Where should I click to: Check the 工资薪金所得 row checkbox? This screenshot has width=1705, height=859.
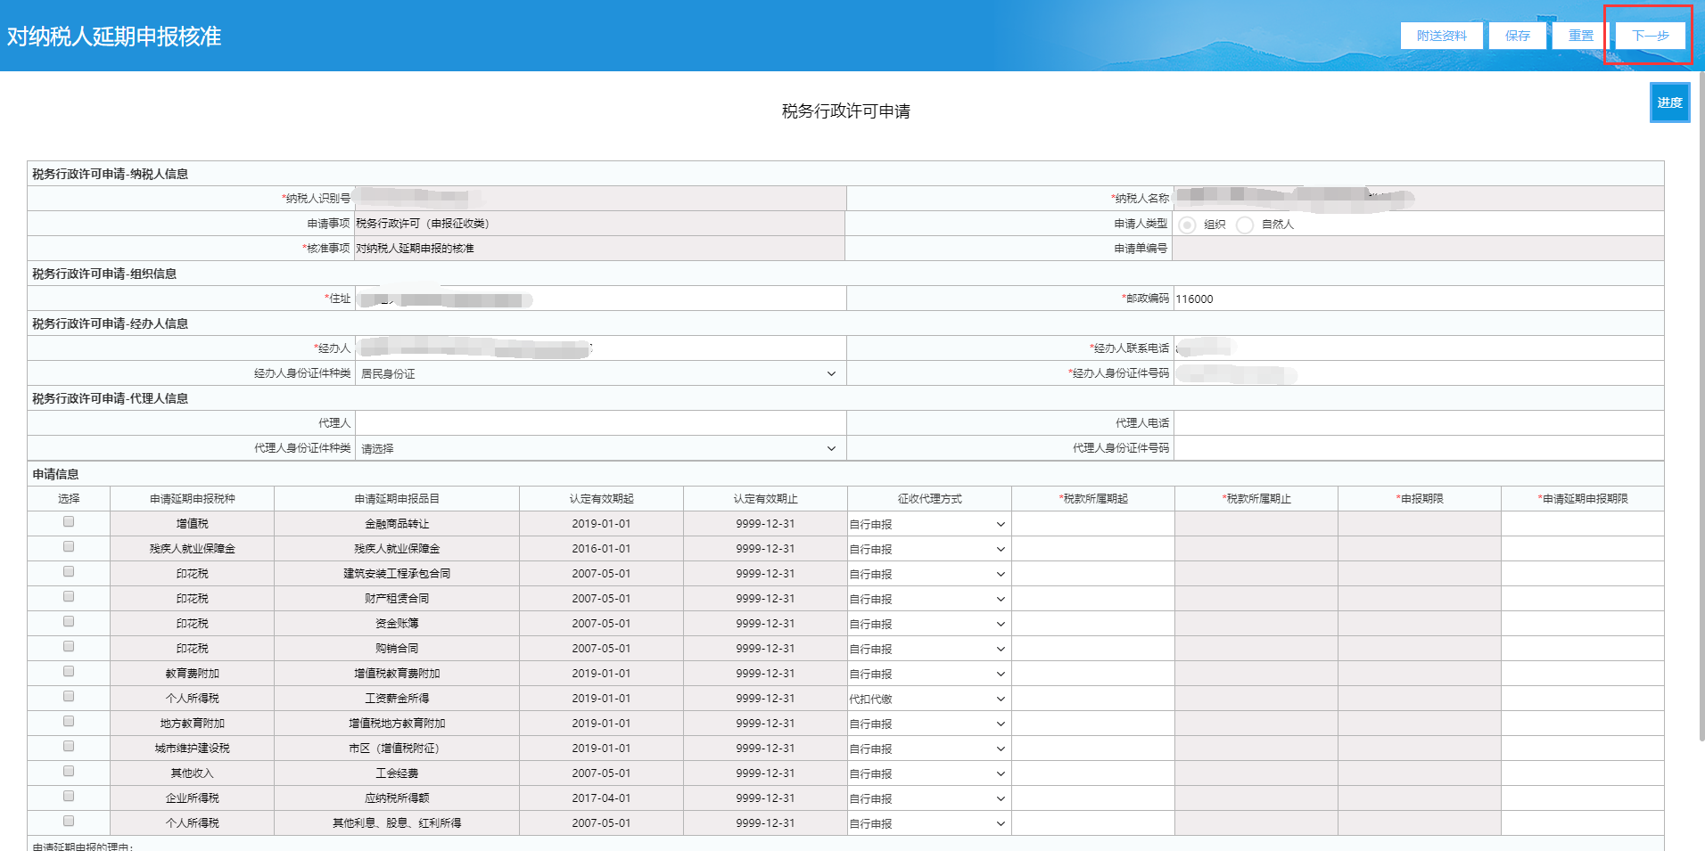pyautogui.click(x=69, y=697)
